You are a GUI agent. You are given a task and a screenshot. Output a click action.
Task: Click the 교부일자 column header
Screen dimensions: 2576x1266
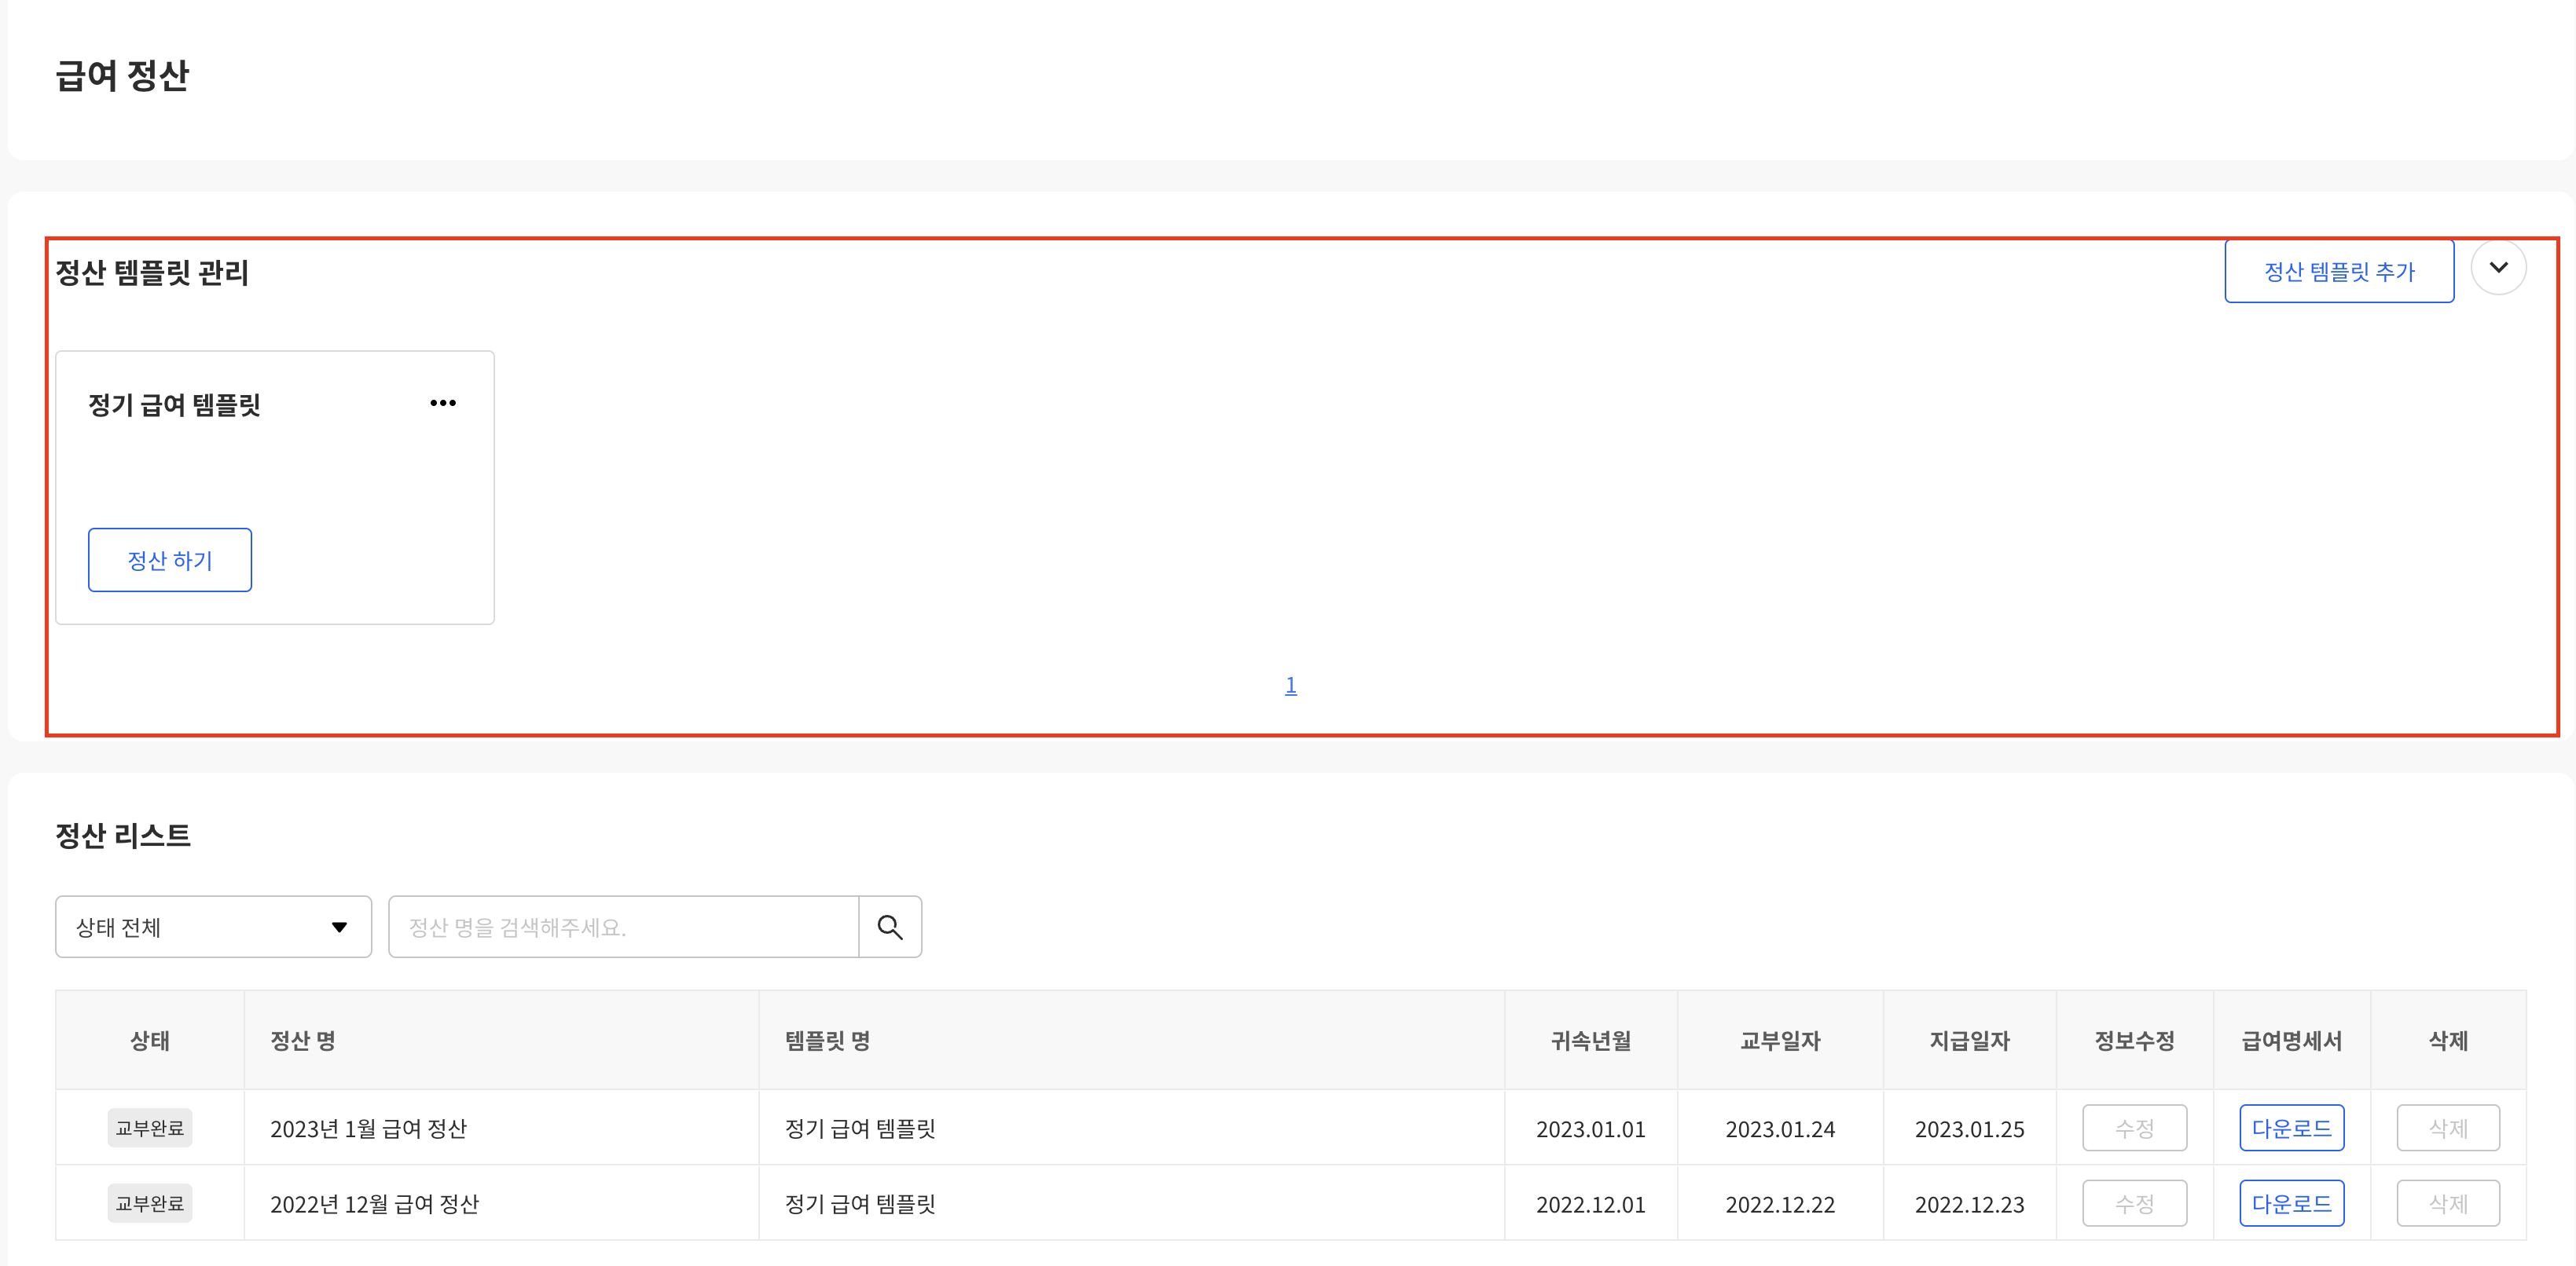point(1780,1040)
